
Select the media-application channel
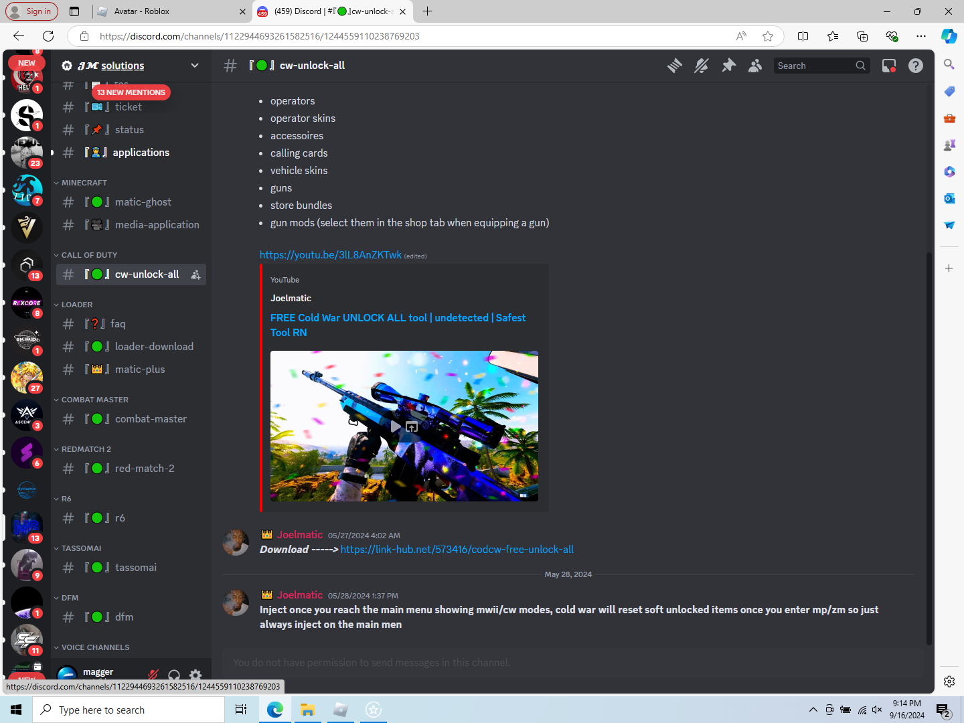(131, 225)
